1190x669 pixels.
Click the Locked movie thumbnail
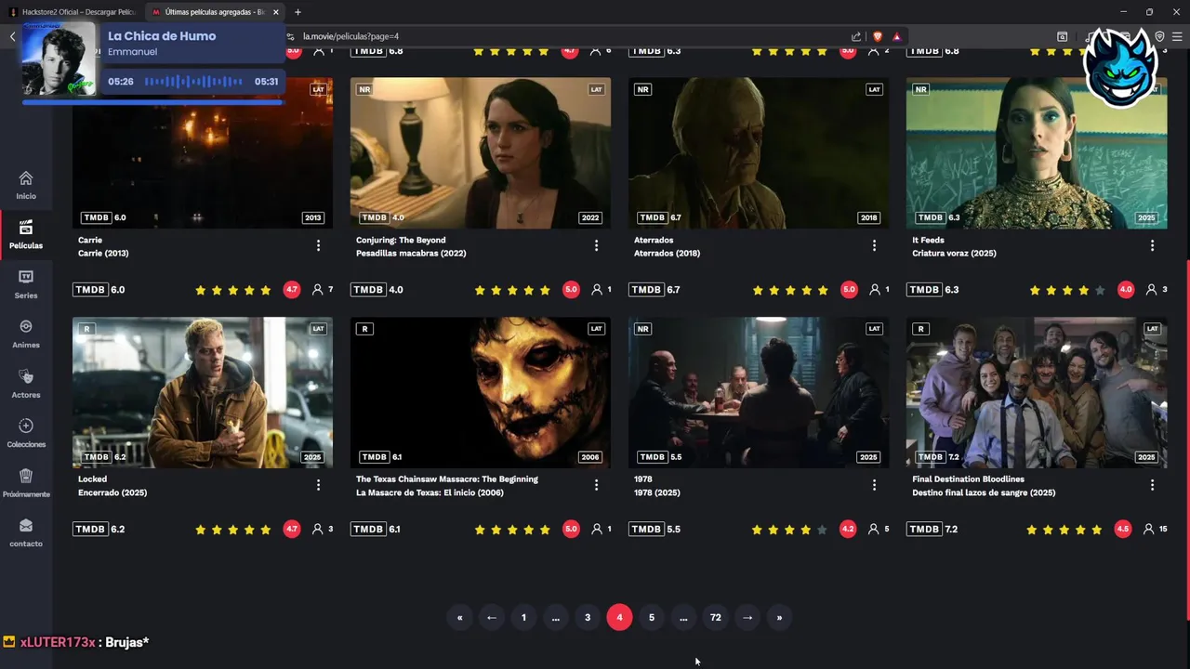pyautogui.click(x=203, y=392)
